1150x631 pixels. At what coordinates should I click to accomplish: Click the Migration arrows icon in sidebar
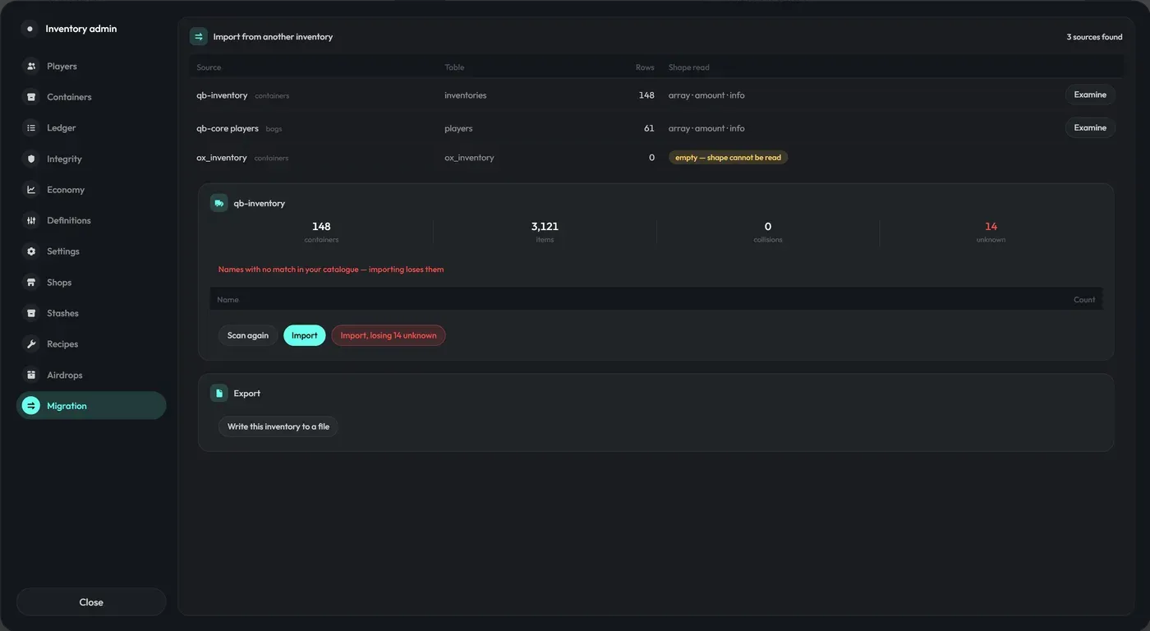click(31, 406)
